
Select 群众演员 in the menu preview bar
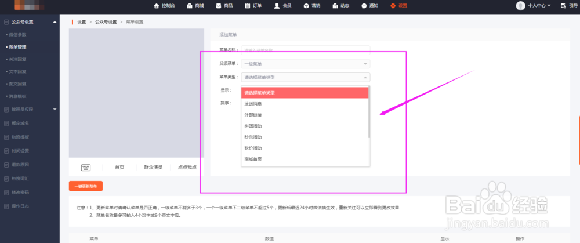click(154, 167)
